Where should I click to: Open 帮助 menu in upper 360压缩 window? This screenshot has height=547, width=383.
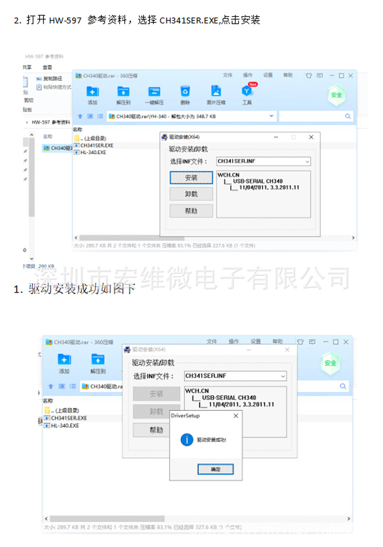288,75
